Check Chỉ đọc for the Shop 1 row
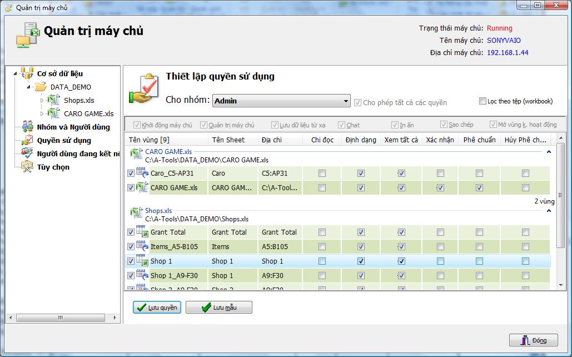Screen dimensions: 572x357 coord(322,261)
